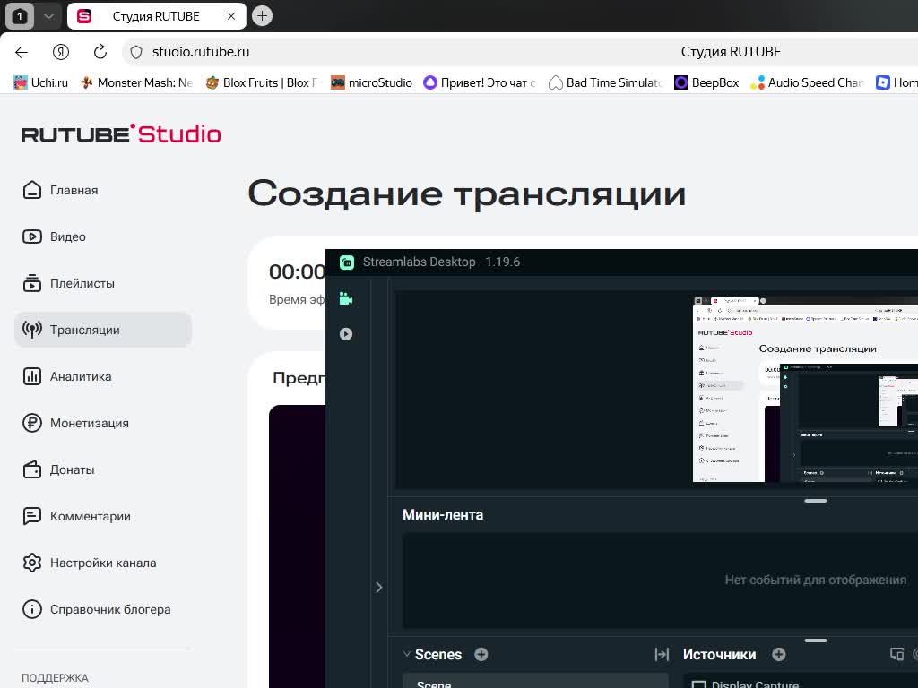Viewport: 918px width, 688px height.
Task: Click resize handle above Мини-лента
Action: pyautogui.click(x=816, y=501)
